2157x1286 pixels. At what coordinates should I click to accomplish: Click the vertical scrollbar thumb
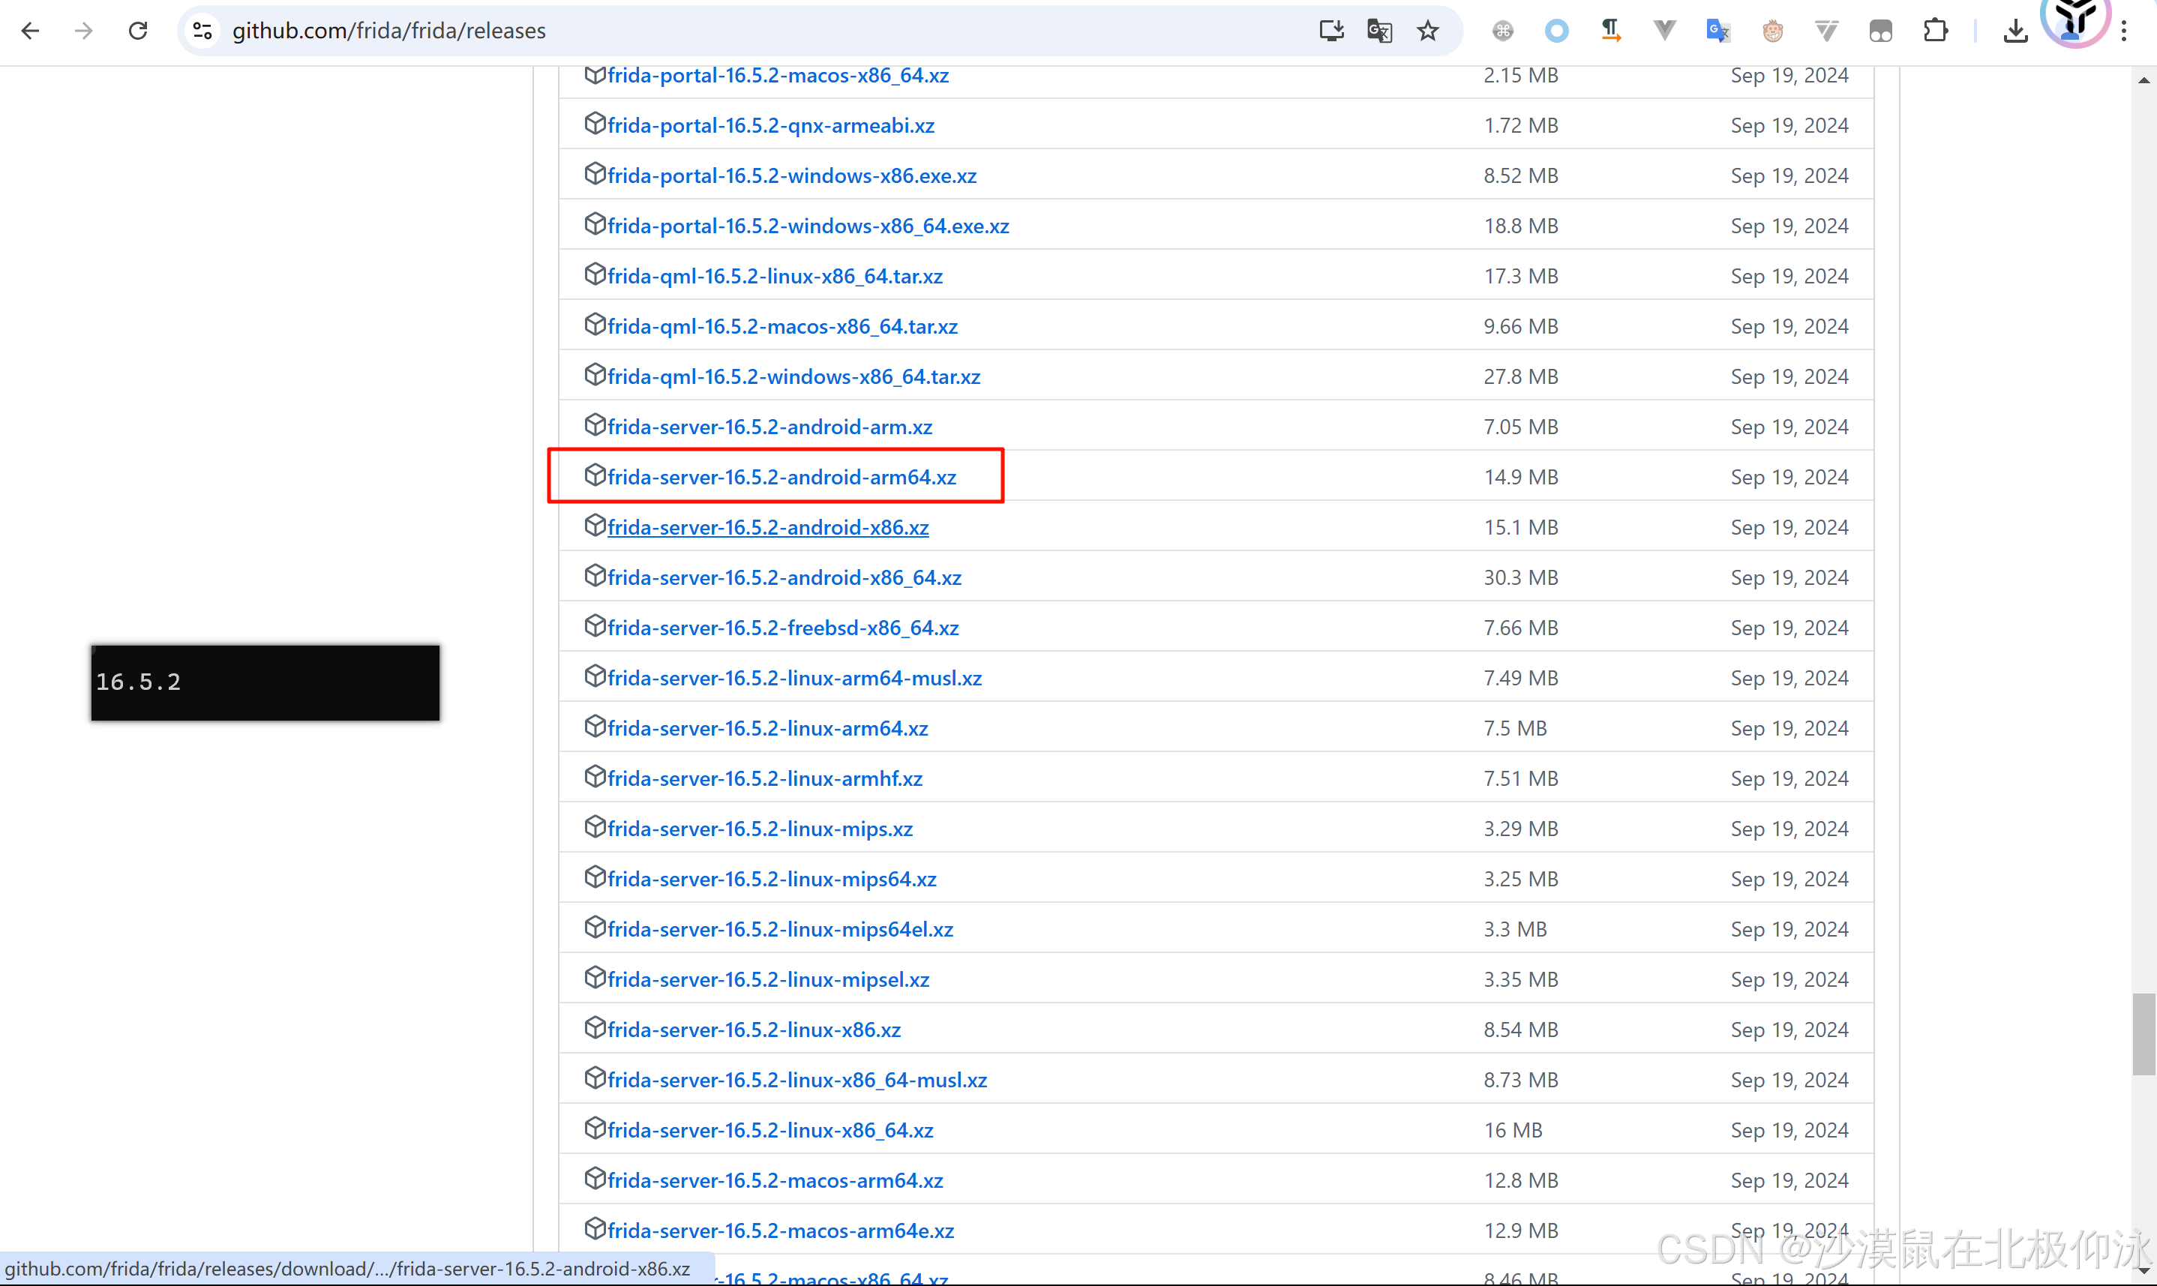(x=2143, y=1034)
